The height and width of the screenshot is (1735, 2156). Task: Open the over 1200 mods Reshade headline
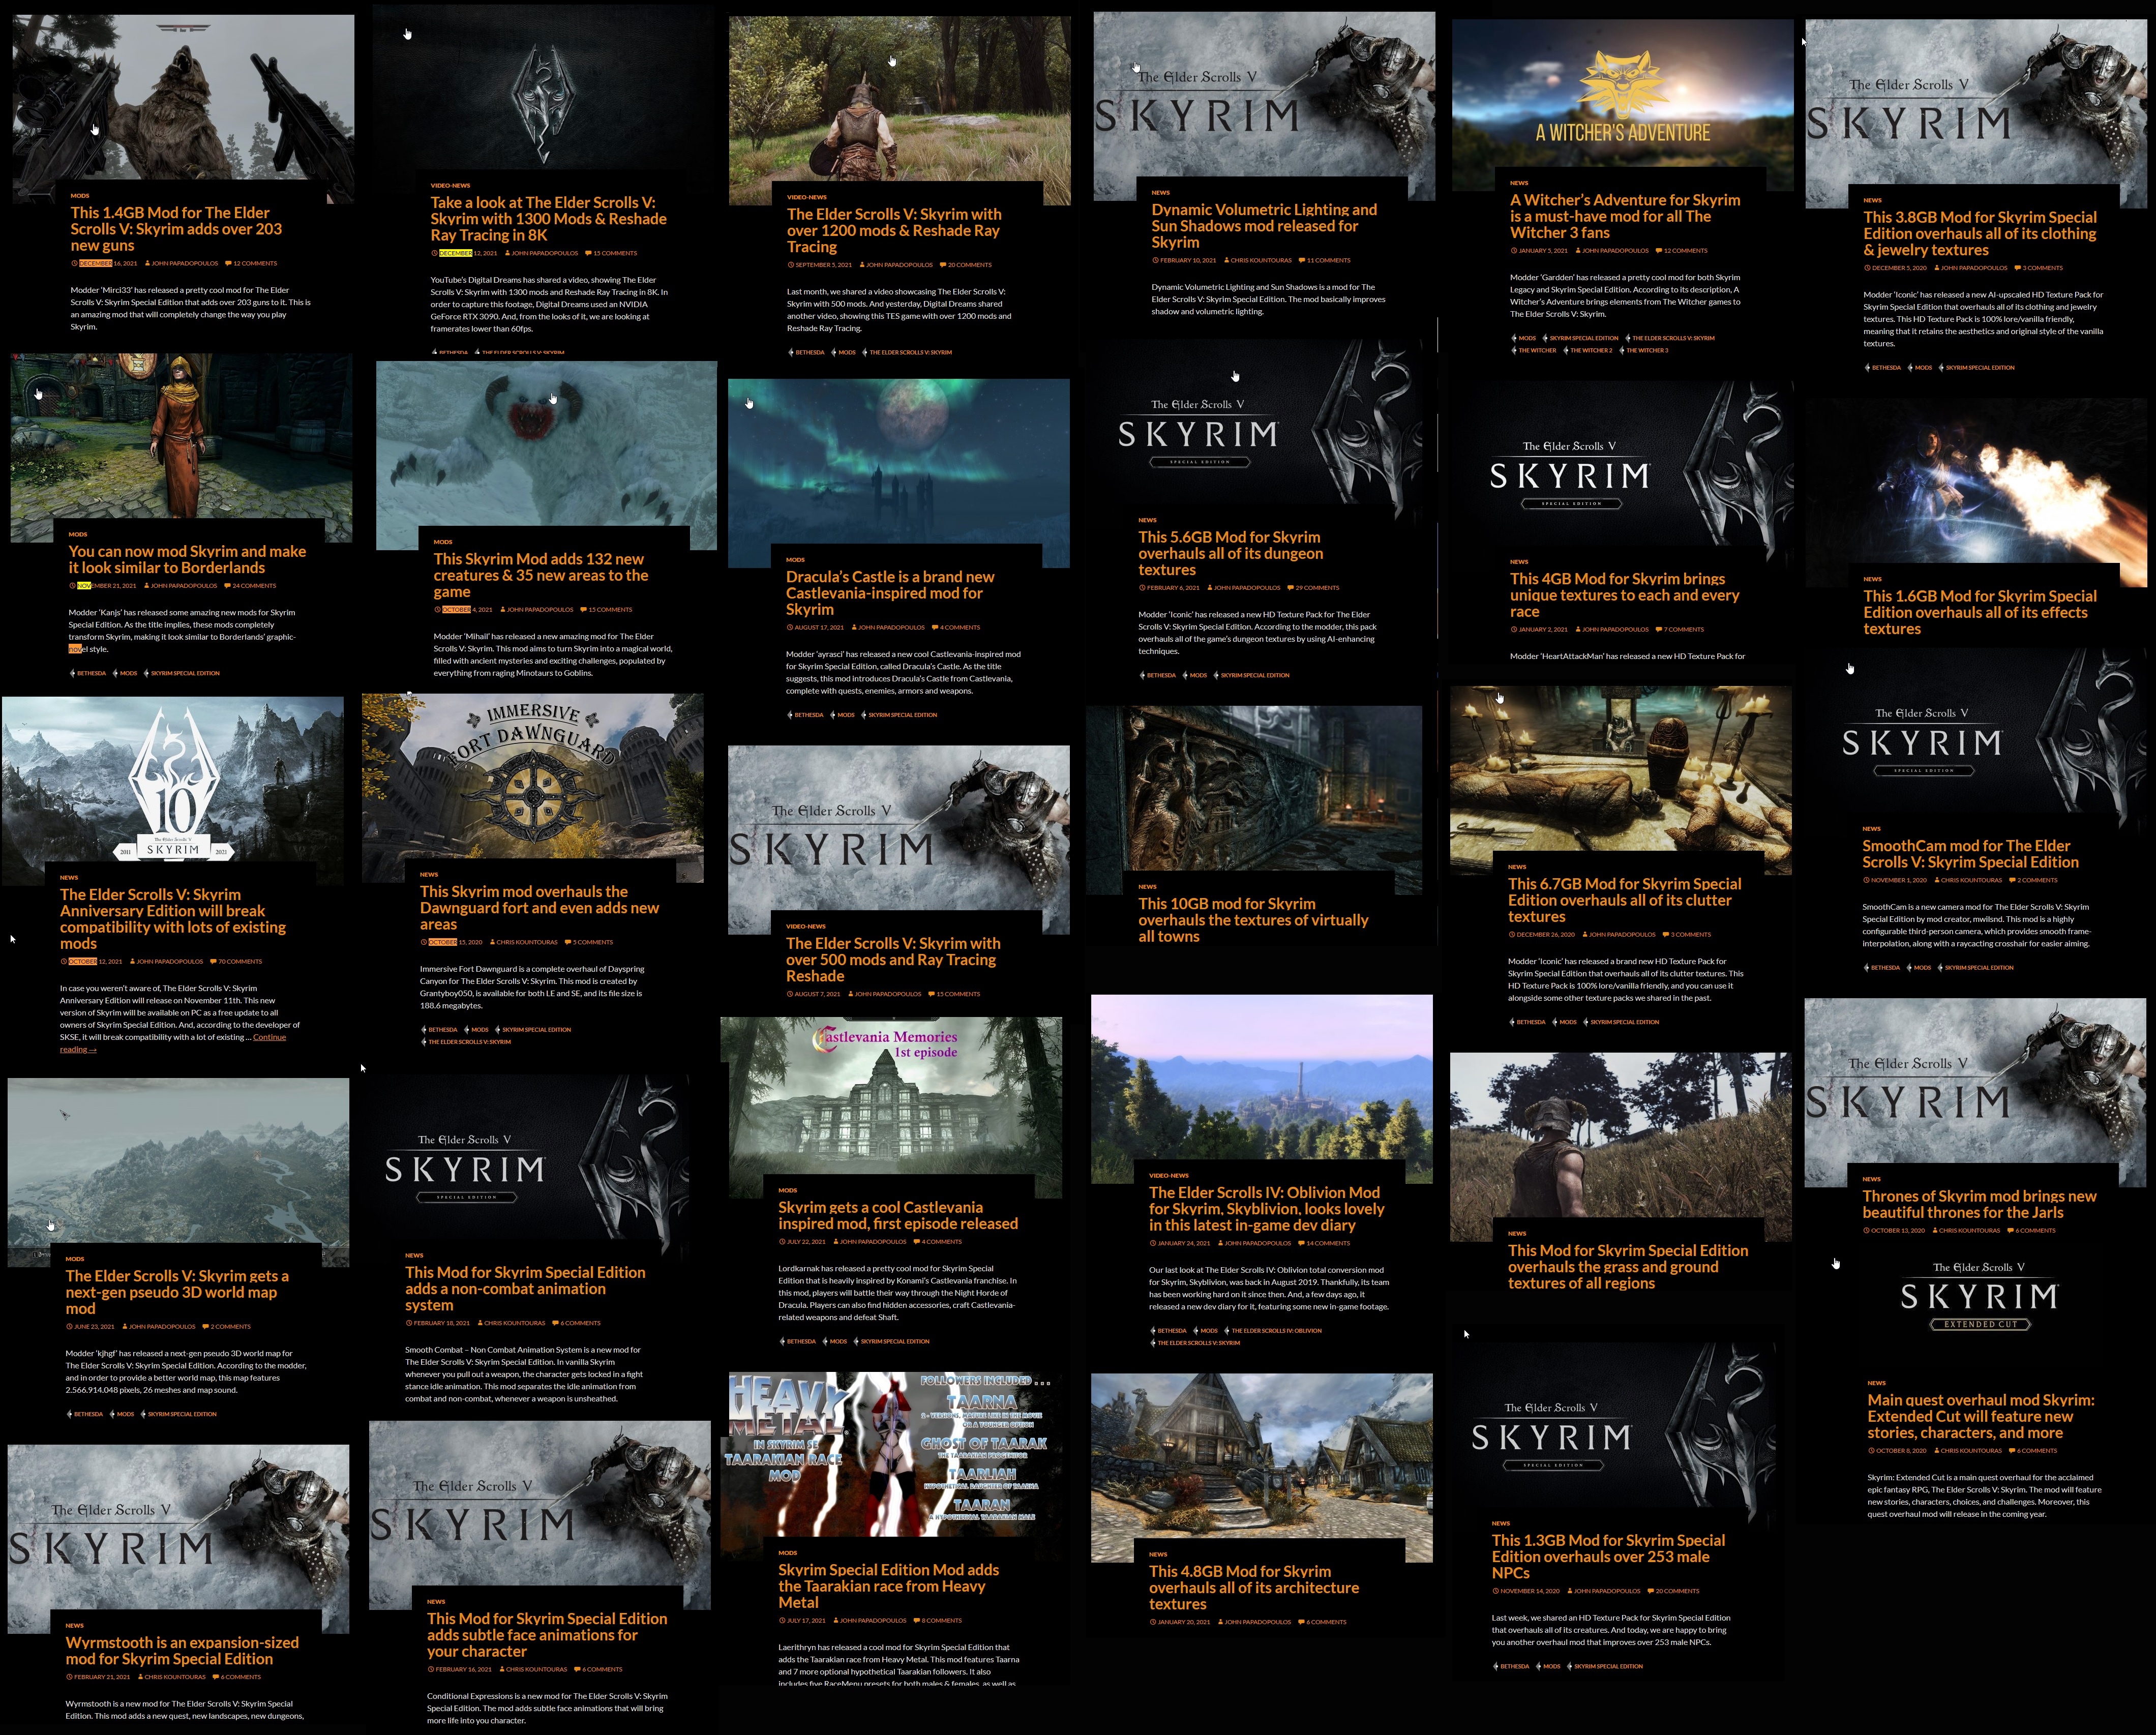(x=893, y=230)
